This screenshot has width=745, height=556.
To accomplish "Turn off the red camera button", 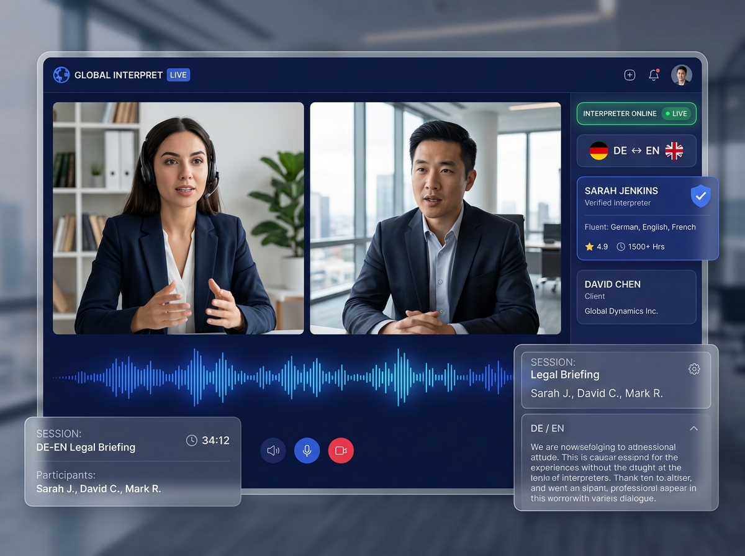I will (x=341, y=451).
